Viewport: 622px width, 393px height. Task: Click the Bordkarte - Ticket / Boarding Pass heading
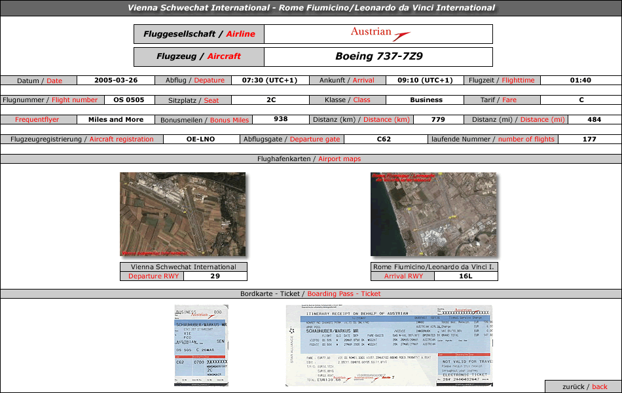(311, 293)
